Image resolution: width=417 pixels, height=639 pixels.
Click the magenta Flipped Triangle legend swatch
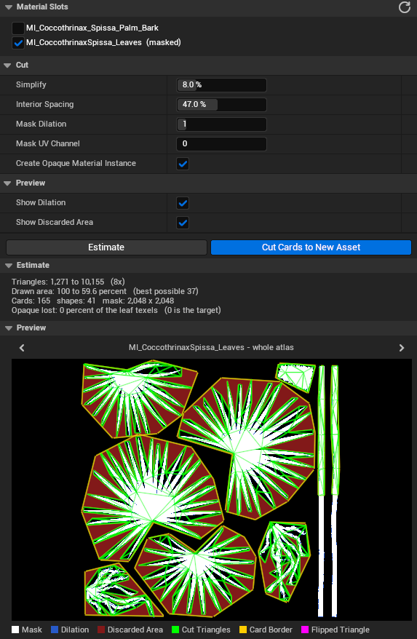point(305,630)
